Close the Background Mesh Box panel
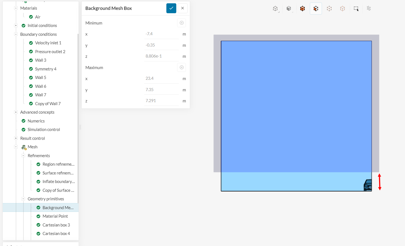Viewport: 405px width, 246px height. point(183,8)
